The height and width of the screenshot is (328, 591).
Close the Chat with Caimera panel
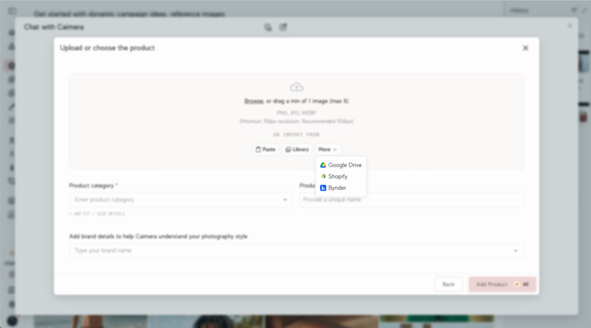coord(570,26)
